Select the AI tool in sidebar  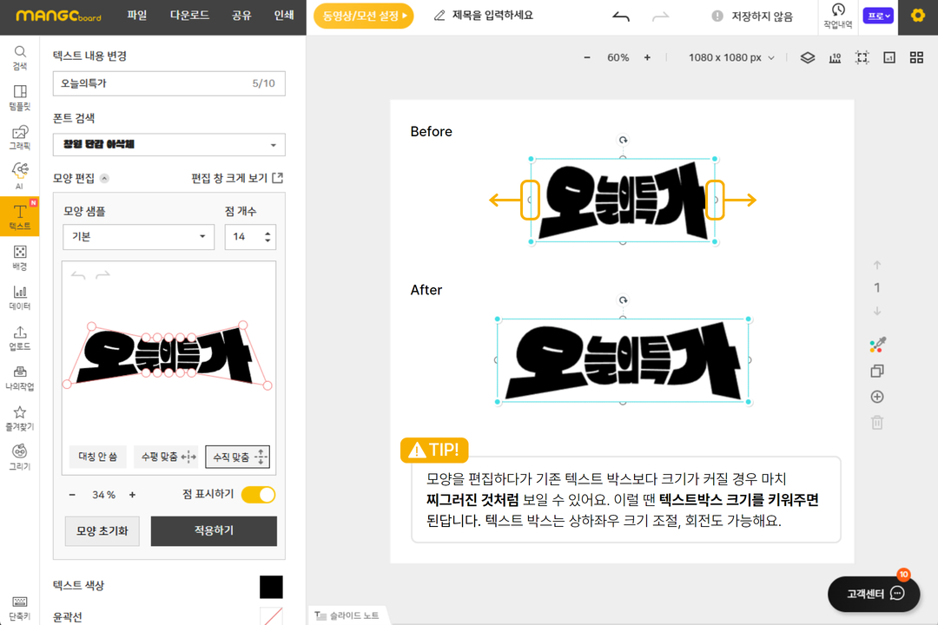point(19,176)
